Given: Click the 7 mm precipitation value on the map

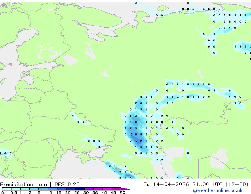Looking at the screenshot, I should pyautogui.click(x=131, y=128).
